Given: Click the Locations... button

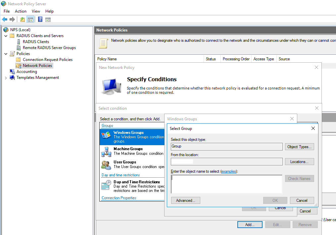Looking at the screenshot, I should pos(299,162).
